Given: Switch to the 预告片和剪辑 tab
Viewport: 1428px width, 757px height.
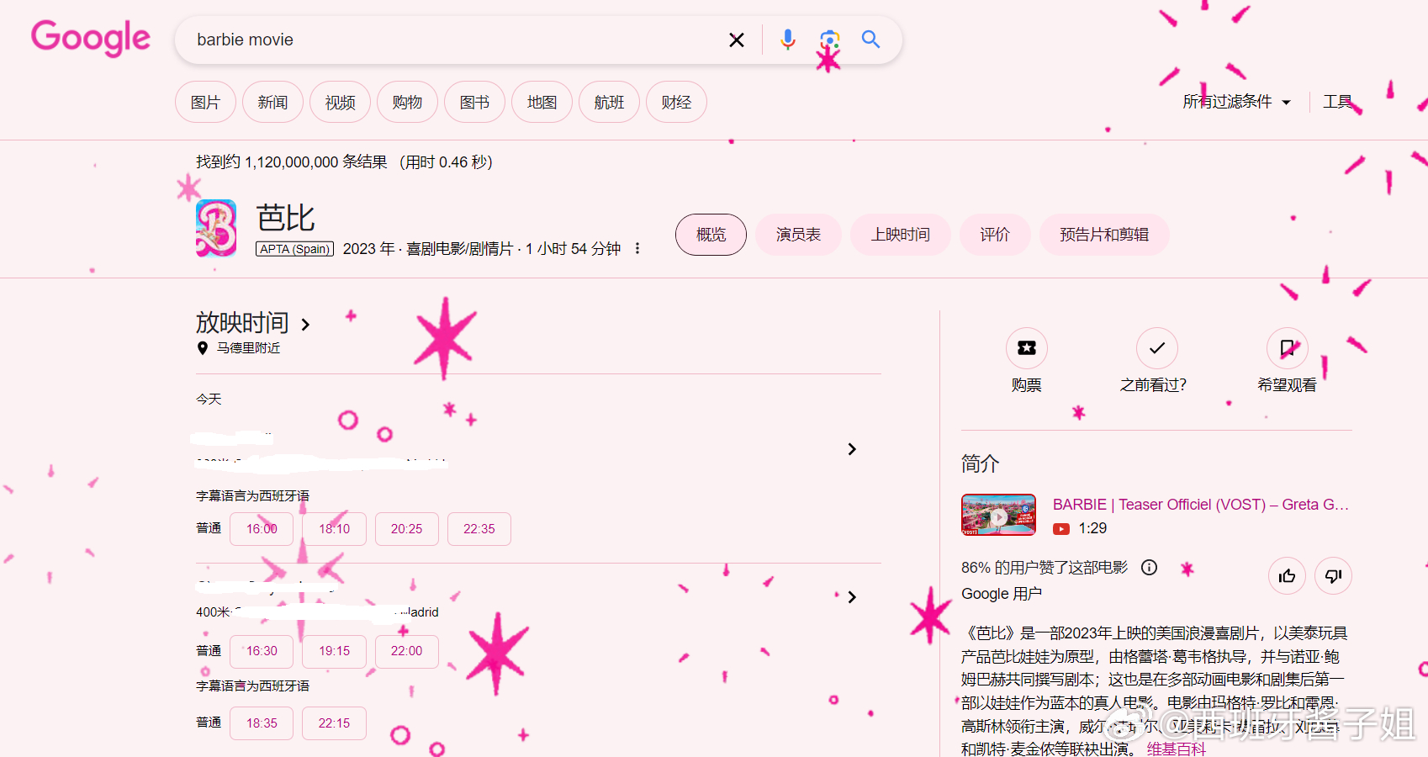Looking at the screenshot, I should [x=1104, y=235].
